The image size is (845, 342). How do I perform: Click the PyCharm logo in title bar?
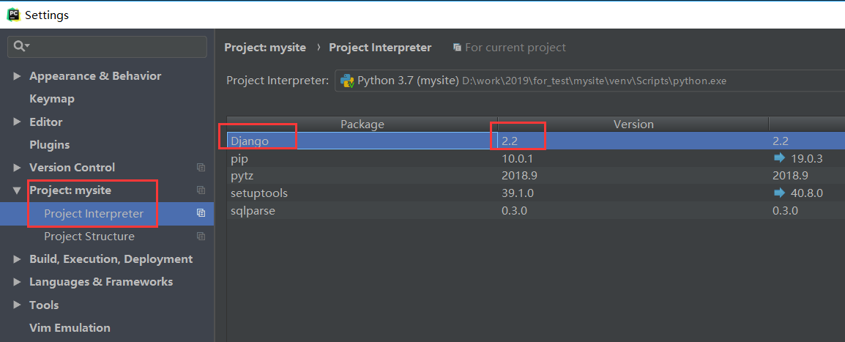[x=12, y=15]
